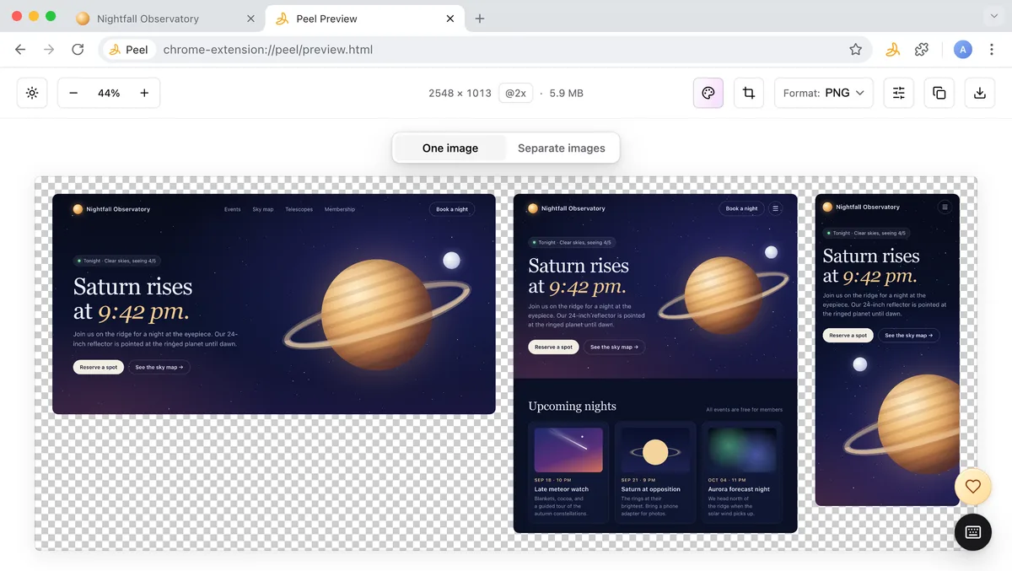Toggle the light/dark theme sun icon
The height and width of the screenshot is (571, 1012).
point(32,93)
